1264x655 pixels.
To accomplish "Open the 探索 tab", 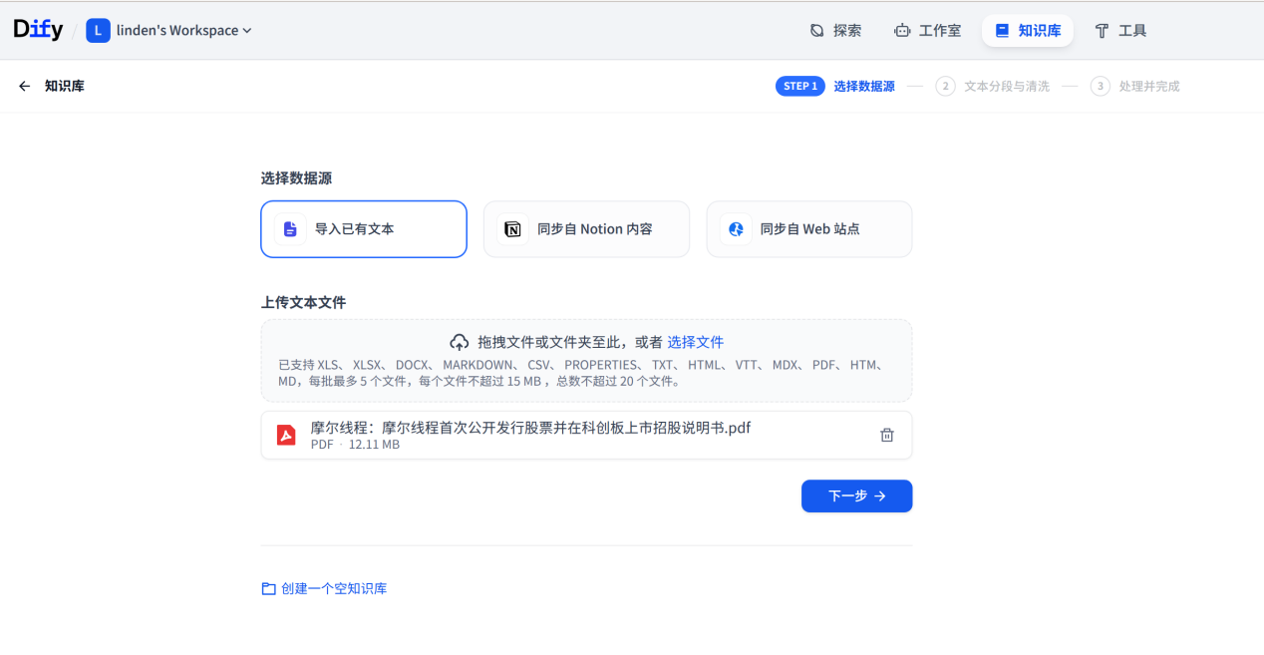I will tap(836, 31).
